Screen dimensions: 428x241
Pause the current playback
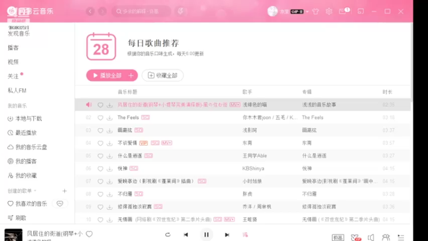207,235
